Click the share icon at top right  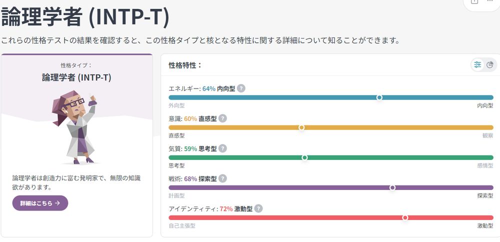(474, 2)
